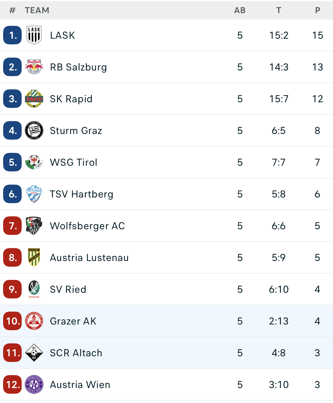Click the AB games played header
Screen dimensions: 333x403
click(240, 10)
